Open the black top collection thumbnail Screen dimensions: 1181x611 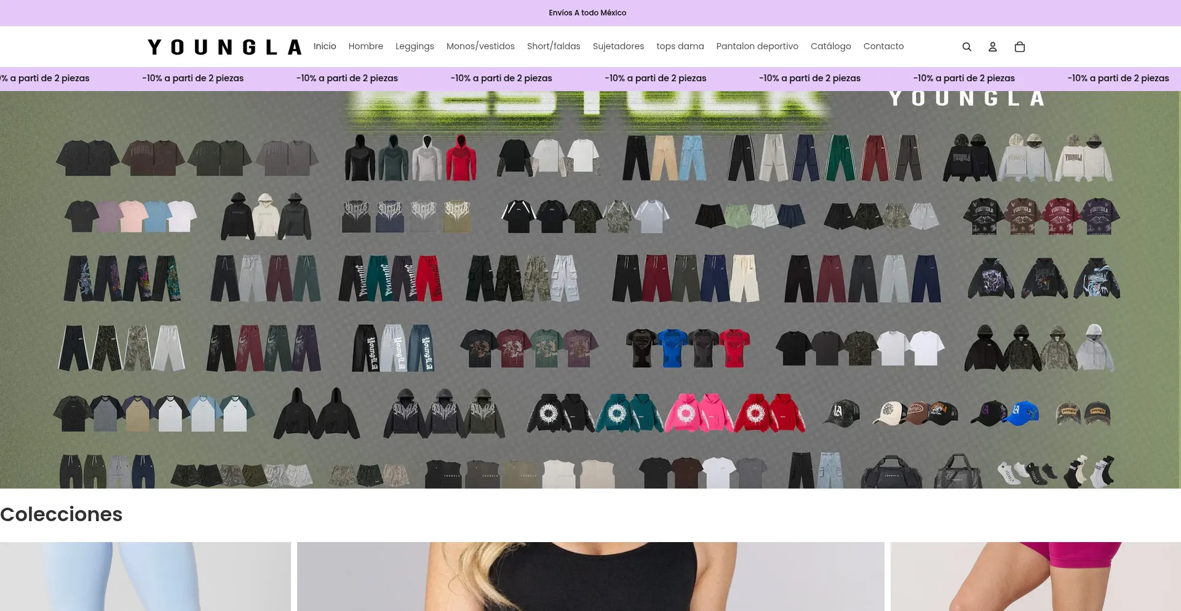click(x=590, y=576)
